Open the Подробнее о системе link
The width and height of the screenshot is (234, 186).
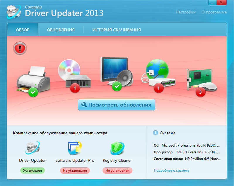click(x=171, y=171)
